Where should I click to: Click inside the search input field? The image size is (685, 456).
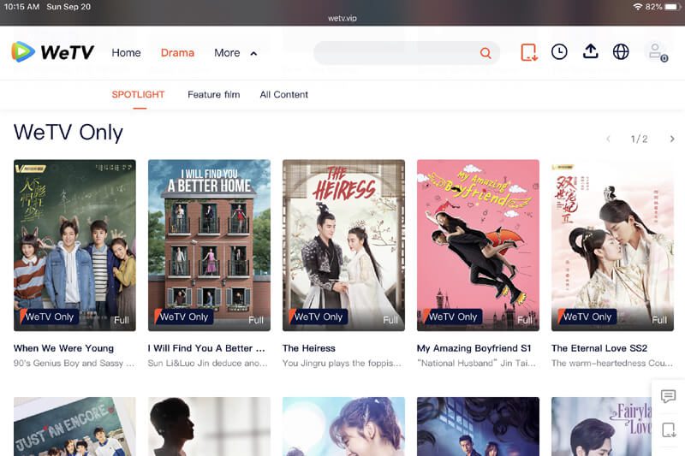point(394,53)
